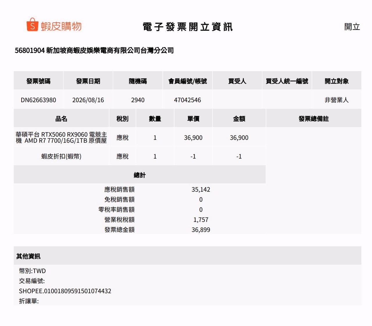
Task: Select the random code 2940
Action: 138,100
